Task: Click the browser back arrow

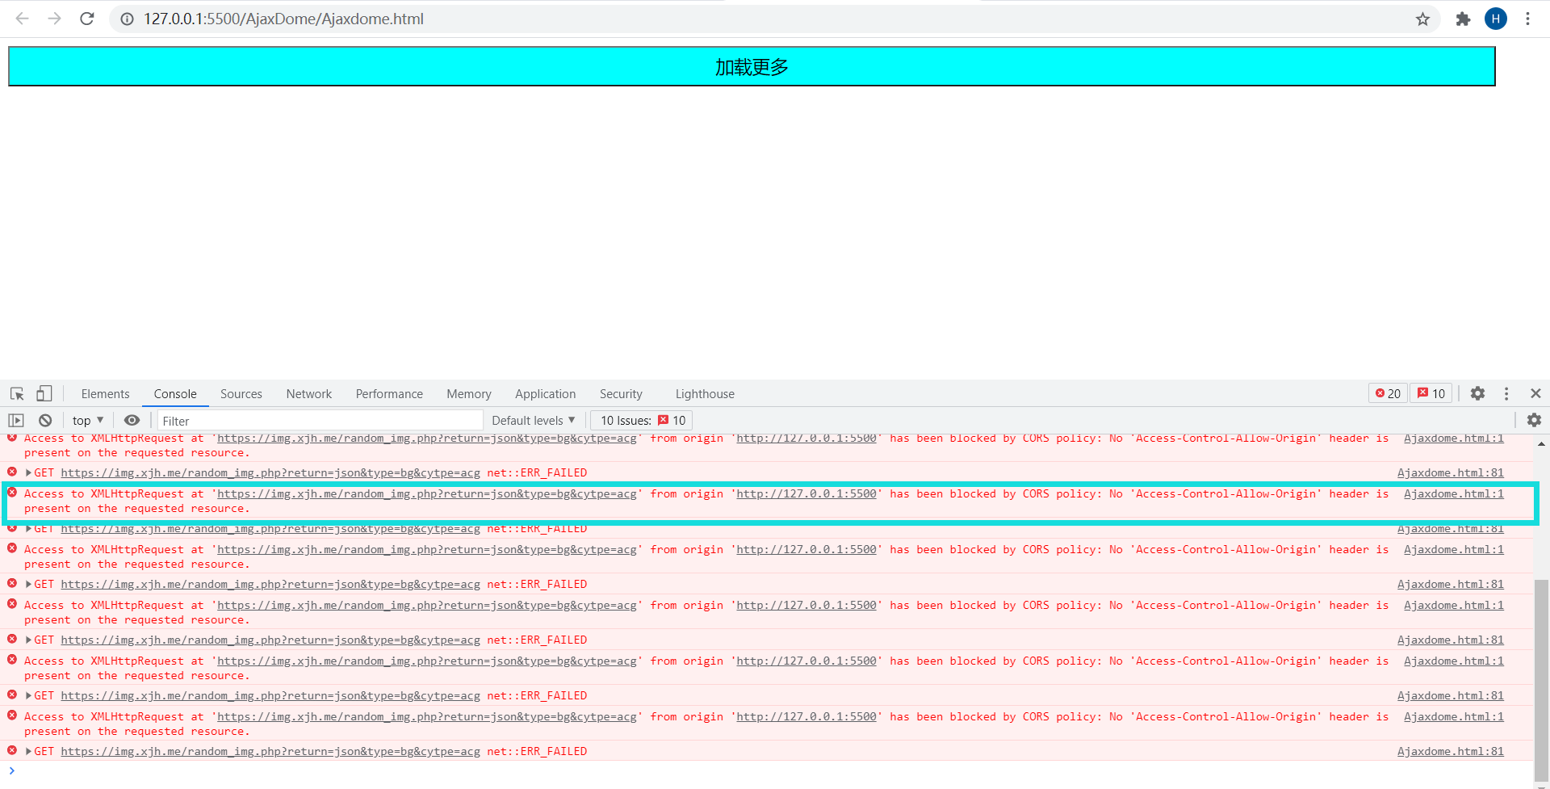Action: point(22,19)
